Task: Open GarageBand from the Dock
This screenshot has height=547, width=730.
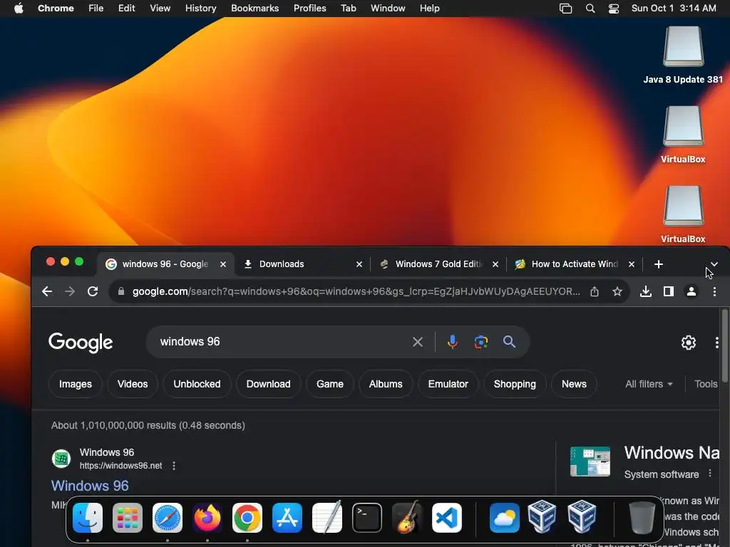Action: (x=407, y=518)
